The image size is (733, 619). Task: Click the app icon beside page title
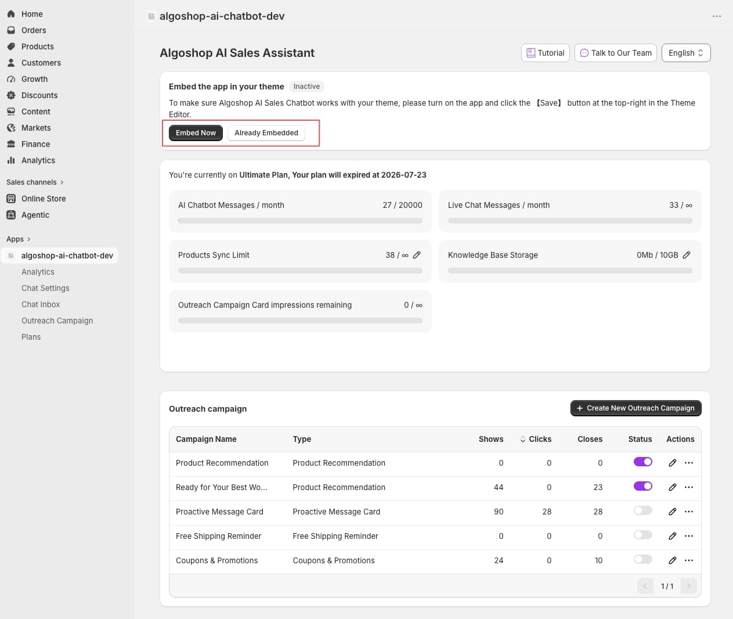151,16
